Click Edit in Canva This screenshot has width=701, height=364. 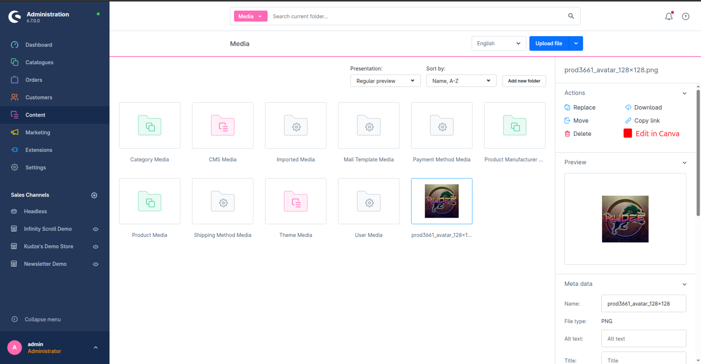[651, 133]
